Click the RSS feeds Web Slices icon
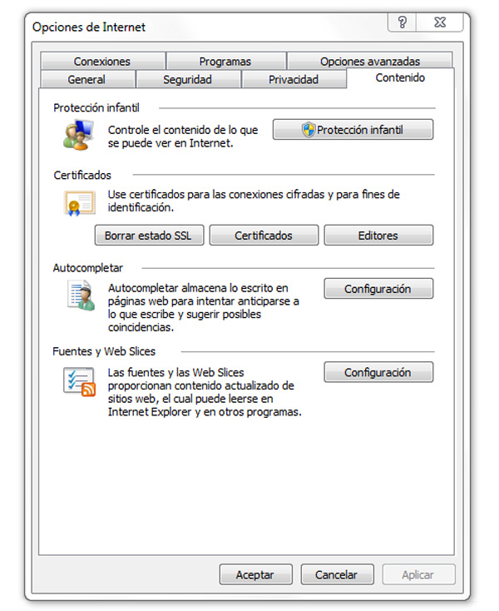 tap(80, 380)
